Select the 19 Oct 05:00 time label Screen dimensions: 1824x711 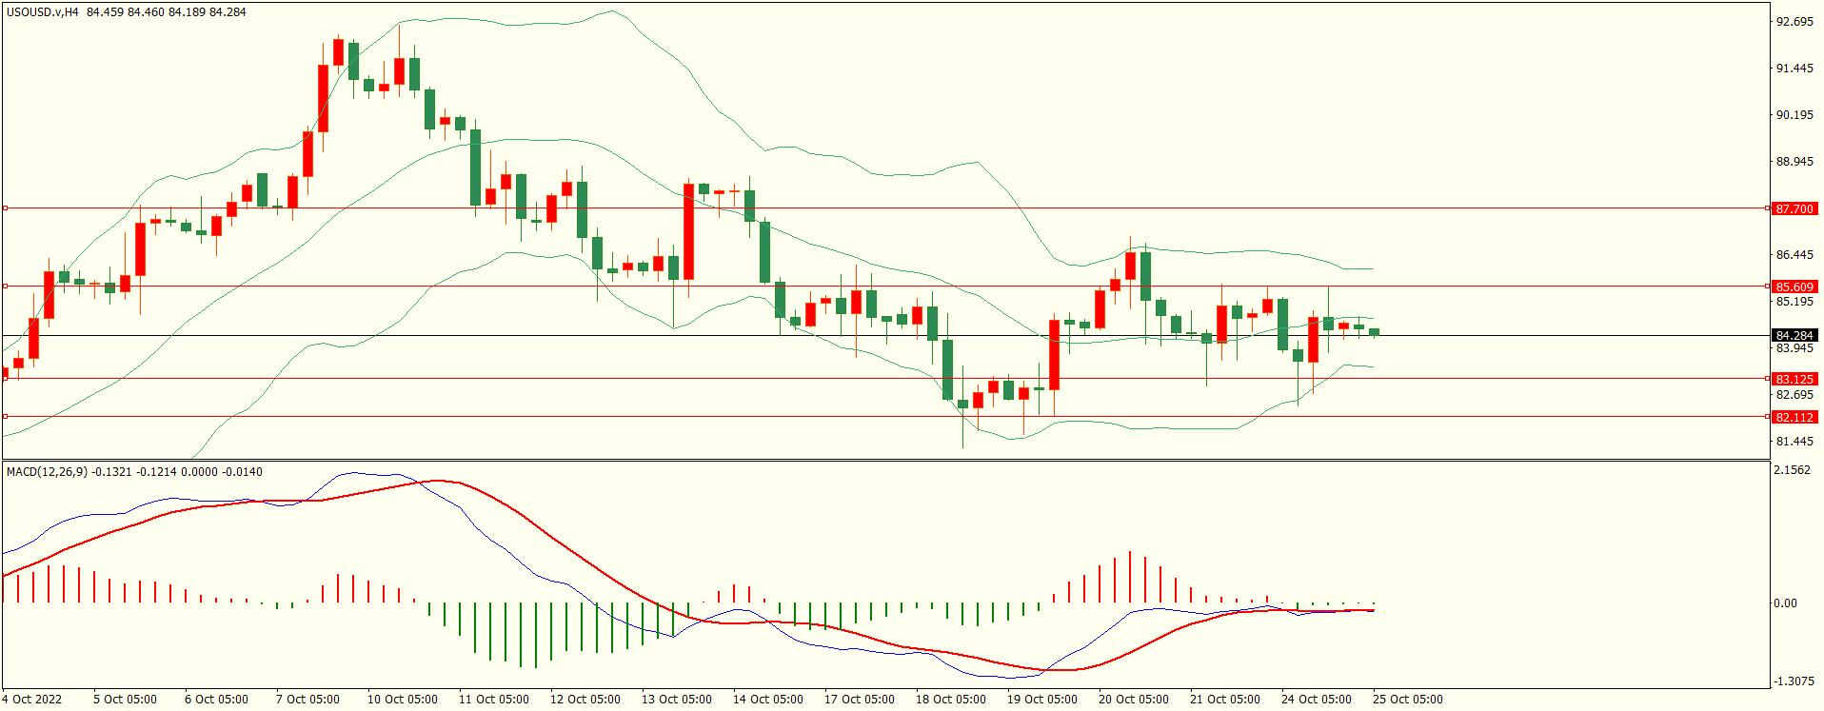[x=1042, y=700]
